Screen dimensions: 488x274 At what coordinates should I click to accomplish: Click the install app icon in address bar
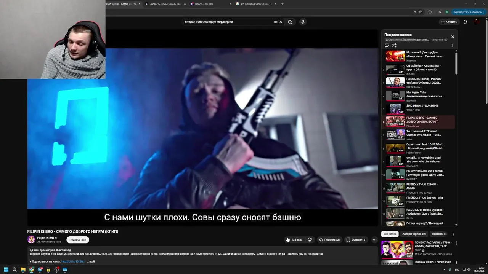pos(414,12)
